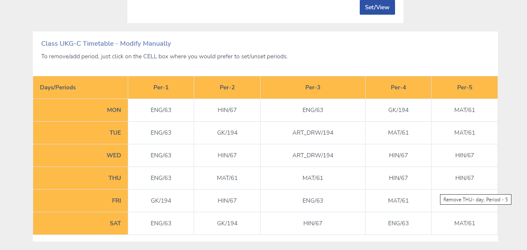Select Friday Per-4 MAT/61 cell
527x250 pixels.
click(x=398, y=201)
